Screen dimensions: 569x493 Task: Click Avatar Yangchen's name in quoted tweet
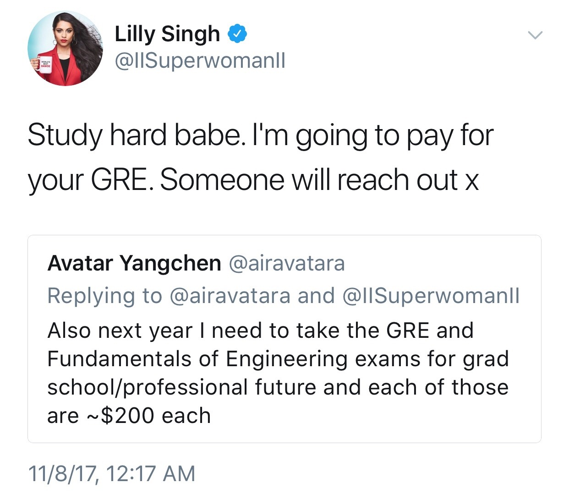pos(134,263)
